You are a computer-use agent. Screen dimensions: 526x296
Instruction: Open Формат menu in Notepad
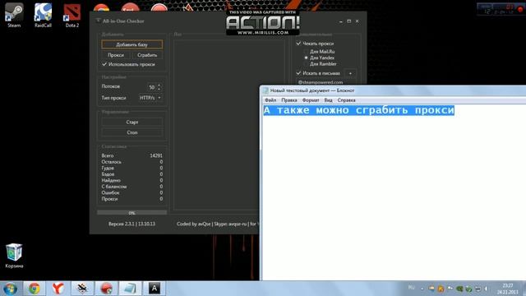(x=311, y=100)
